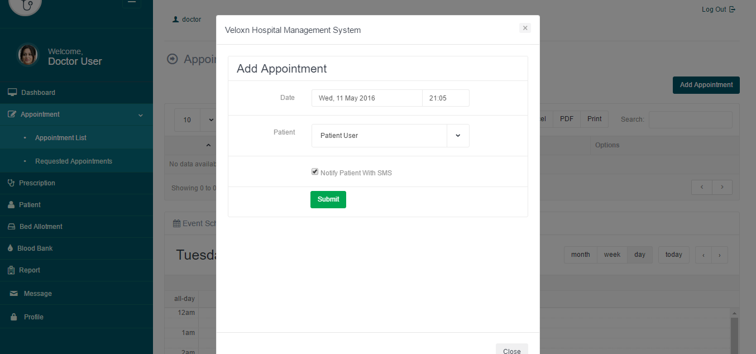Click the Message envelope icon
Screen dimensions: 756x354
[14, 294]
